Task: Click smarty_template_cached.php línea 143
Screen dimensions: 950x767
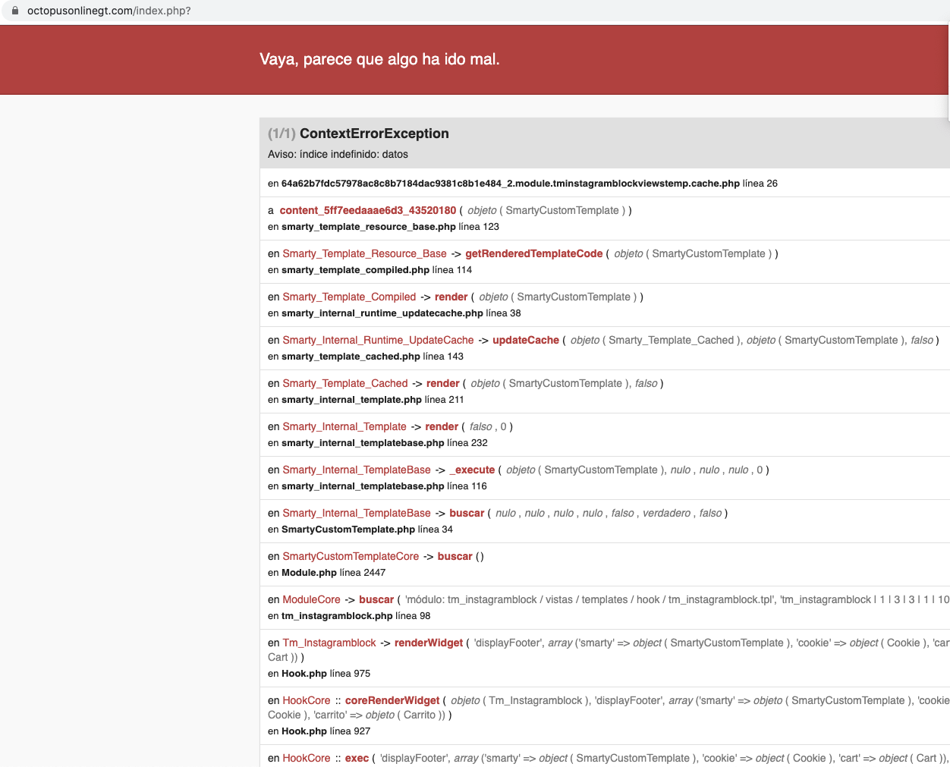Action: tap(366, 356)
